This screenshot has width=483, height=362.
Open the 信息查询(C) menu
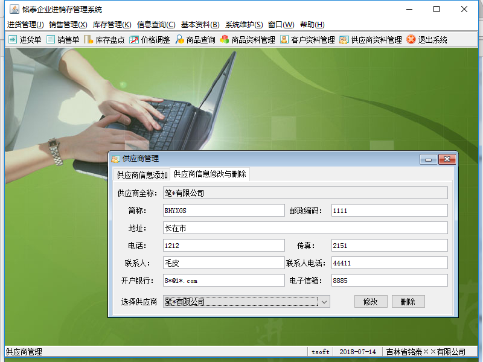click(156, 25)
